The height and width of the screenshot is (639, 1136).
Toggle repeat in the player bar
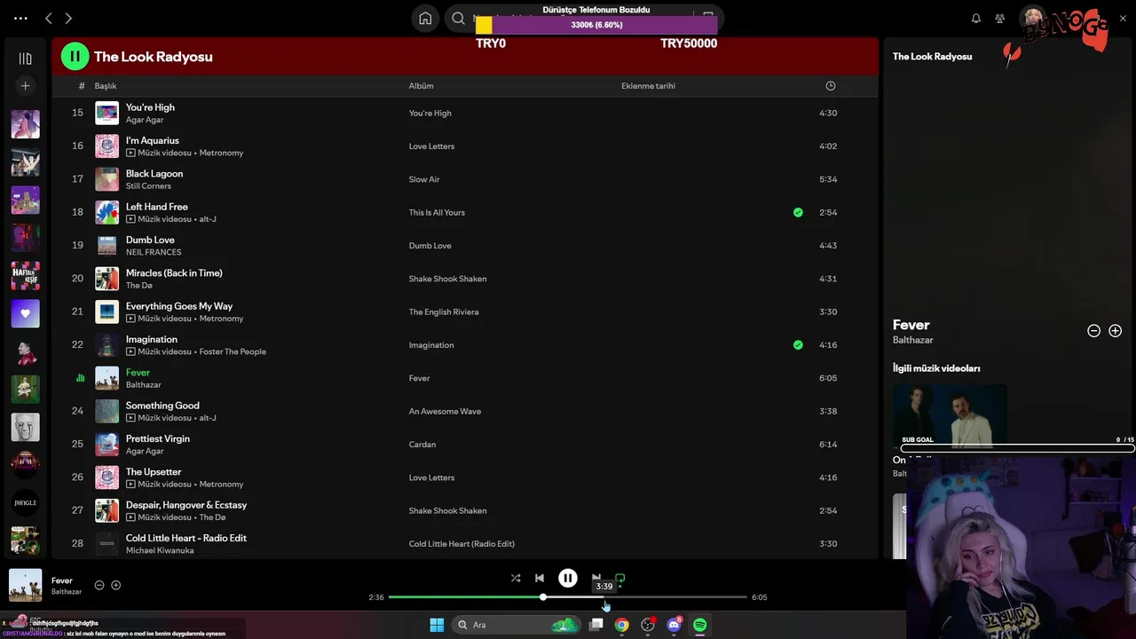pos(620,578)
